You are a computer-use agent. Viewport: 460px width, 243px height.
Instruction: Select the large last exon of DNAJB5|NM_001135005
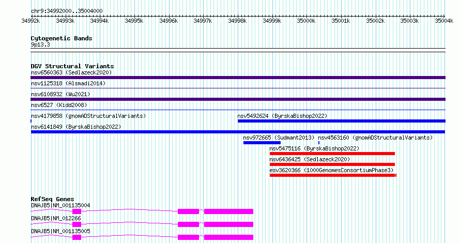228,237
